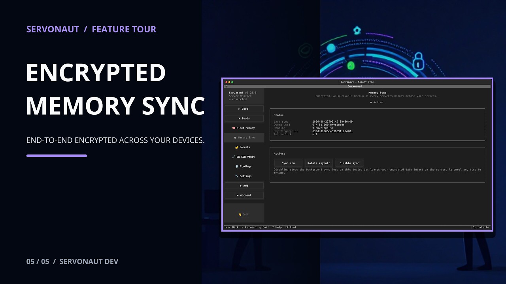Click the "0 envelope(s)" pending value
This screenshot has width=506, height=284.
[323, 128]
